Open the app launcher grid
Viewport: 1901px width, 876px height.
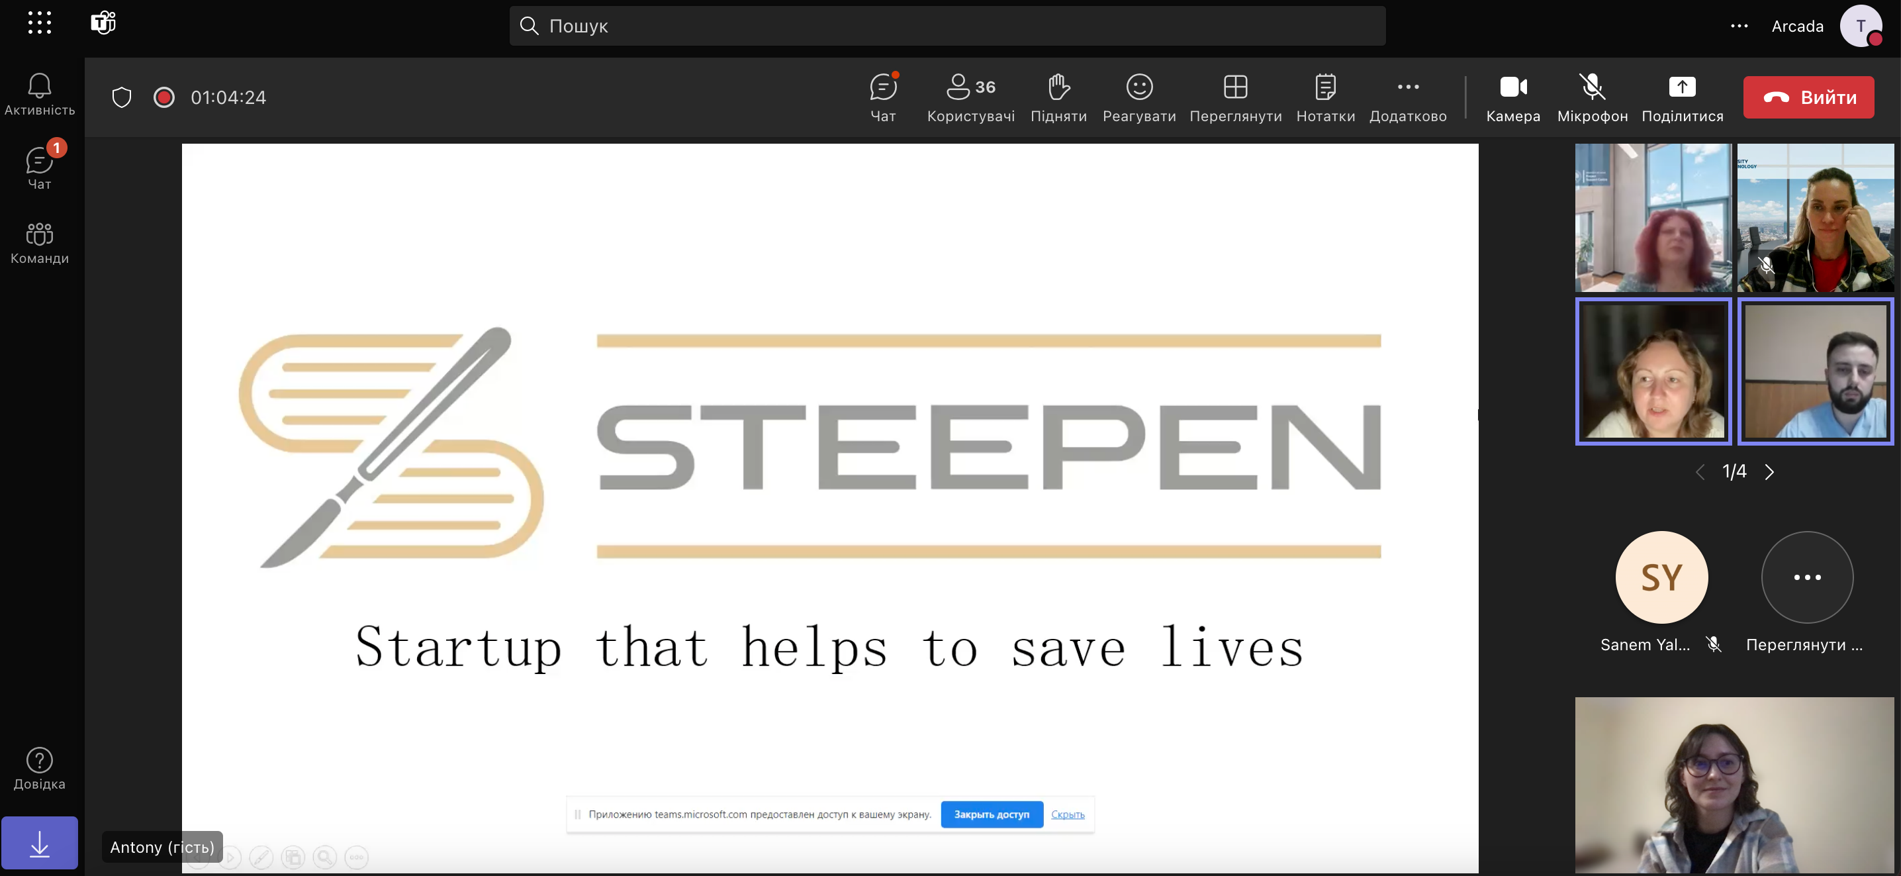pyautogui.click(x=39, y=23)
